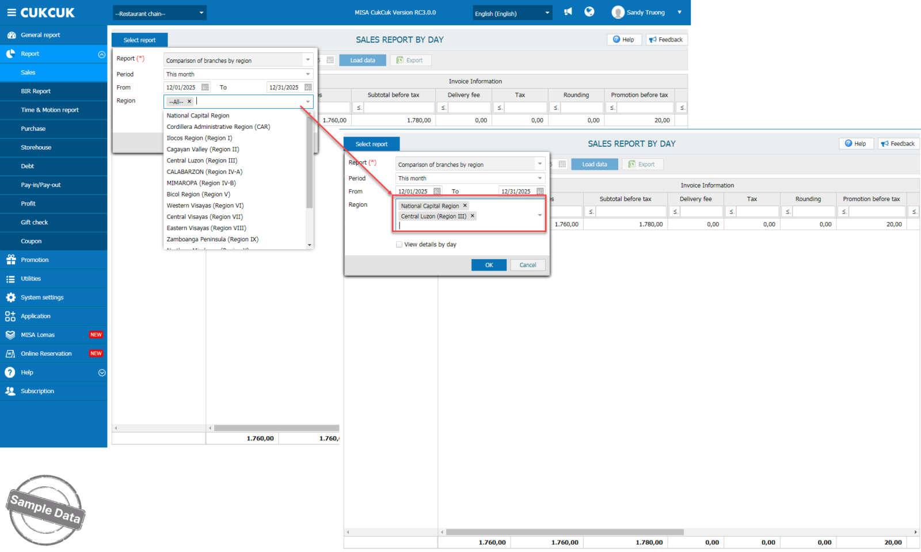Open the announcements megaphone icon
The width and height of the screenshot is (921, 552).
(x=568, y=12)
